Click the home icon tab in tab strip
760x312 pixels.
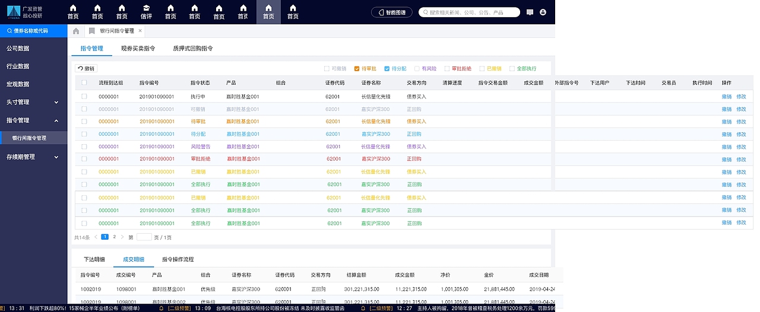click(x=76, y=31)
